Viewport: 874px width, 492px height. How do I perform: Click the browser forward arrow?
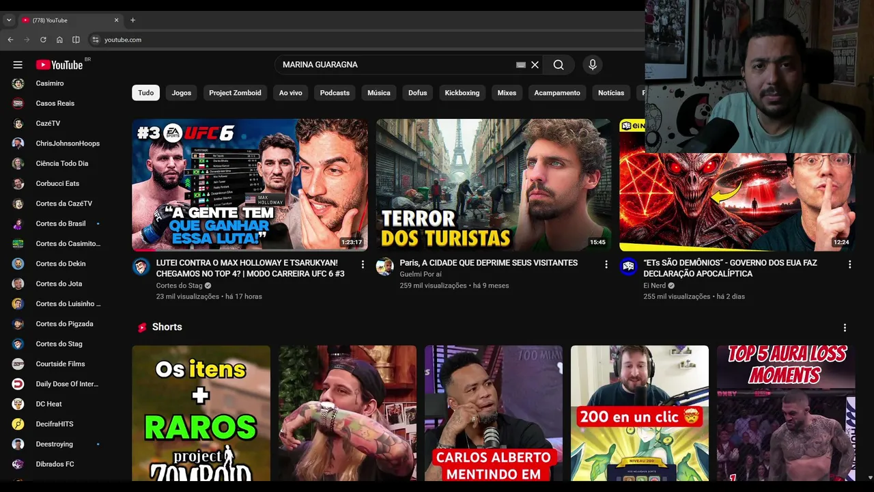click(27, 40)
